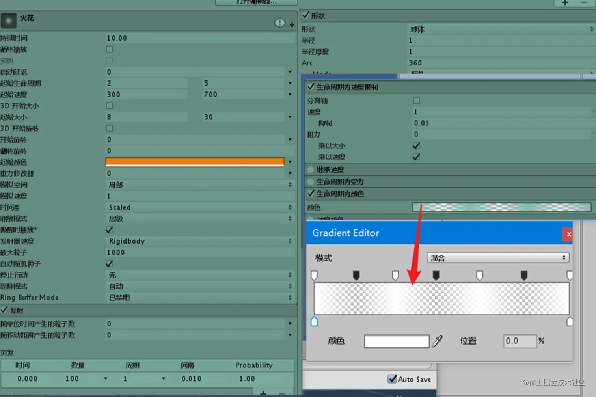Click the 起始大小 maximum value 30

pos(244,117)
